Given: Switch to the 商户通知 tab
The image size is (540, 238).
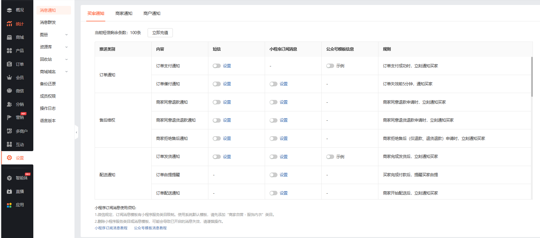Looking at the screenshot, I should [152, 13].
